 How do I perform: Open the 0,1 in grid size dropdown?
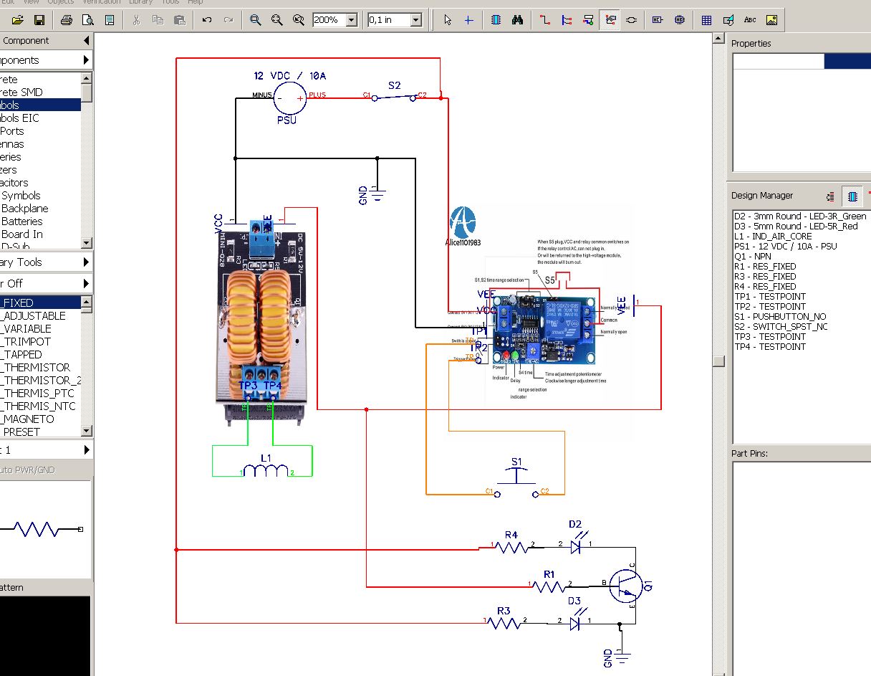(416, 20)
